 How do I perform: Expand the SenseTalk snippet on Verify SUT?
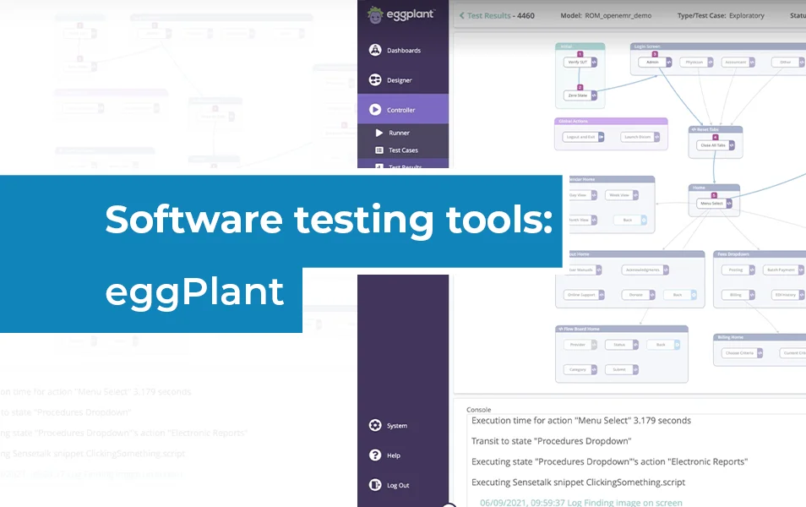tap(593, 62)
